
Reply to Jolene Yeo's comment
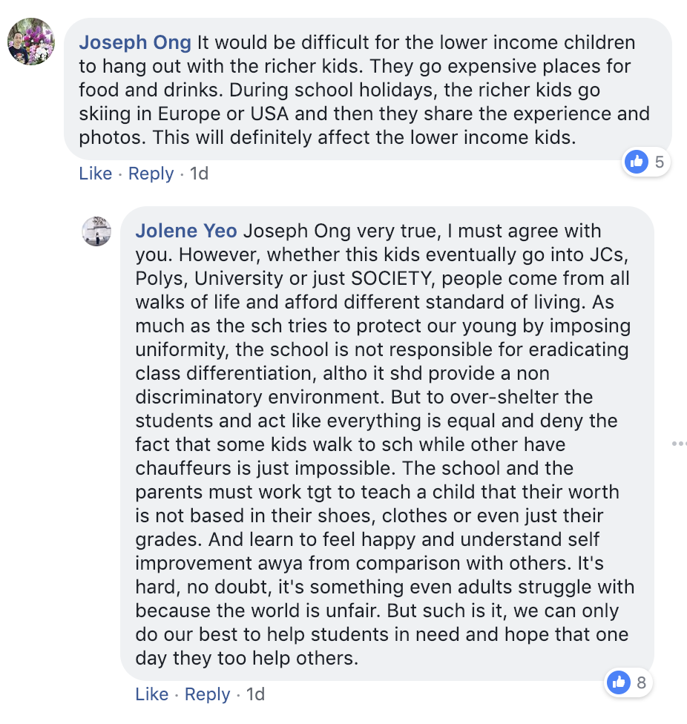pos(207,694)
